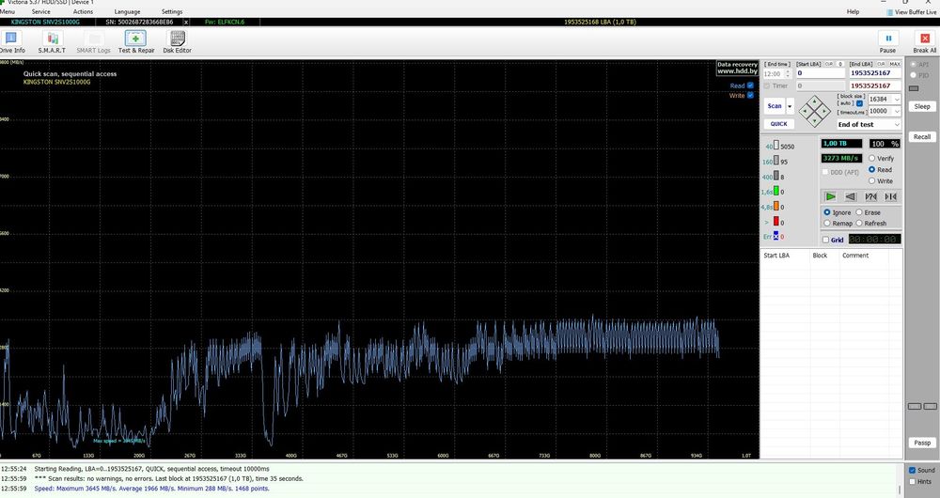940x498 pixels.
Task: Click the Start LBA input field
Action: click(820, 73)
